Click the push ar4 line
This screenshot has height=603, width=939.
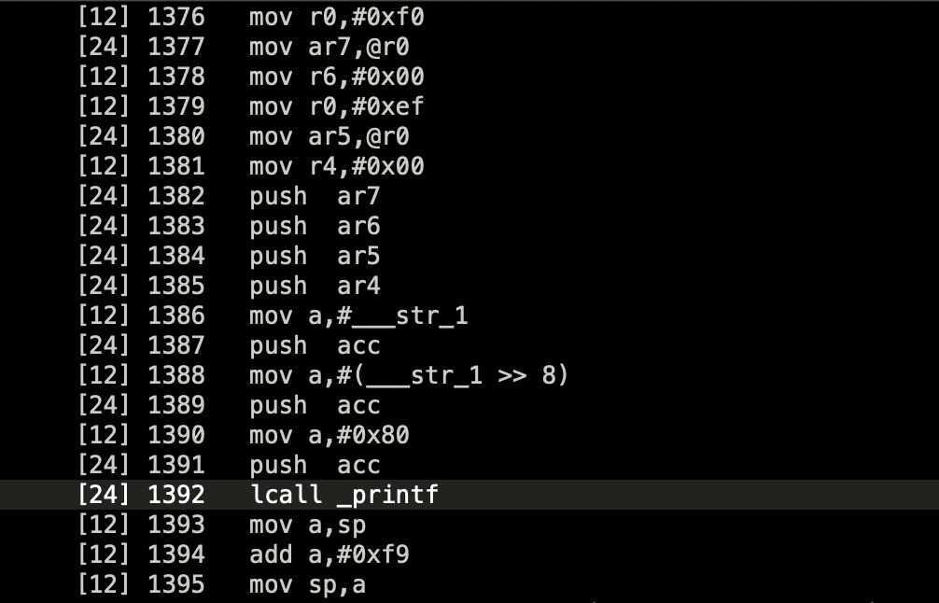[x=315, y=286]
